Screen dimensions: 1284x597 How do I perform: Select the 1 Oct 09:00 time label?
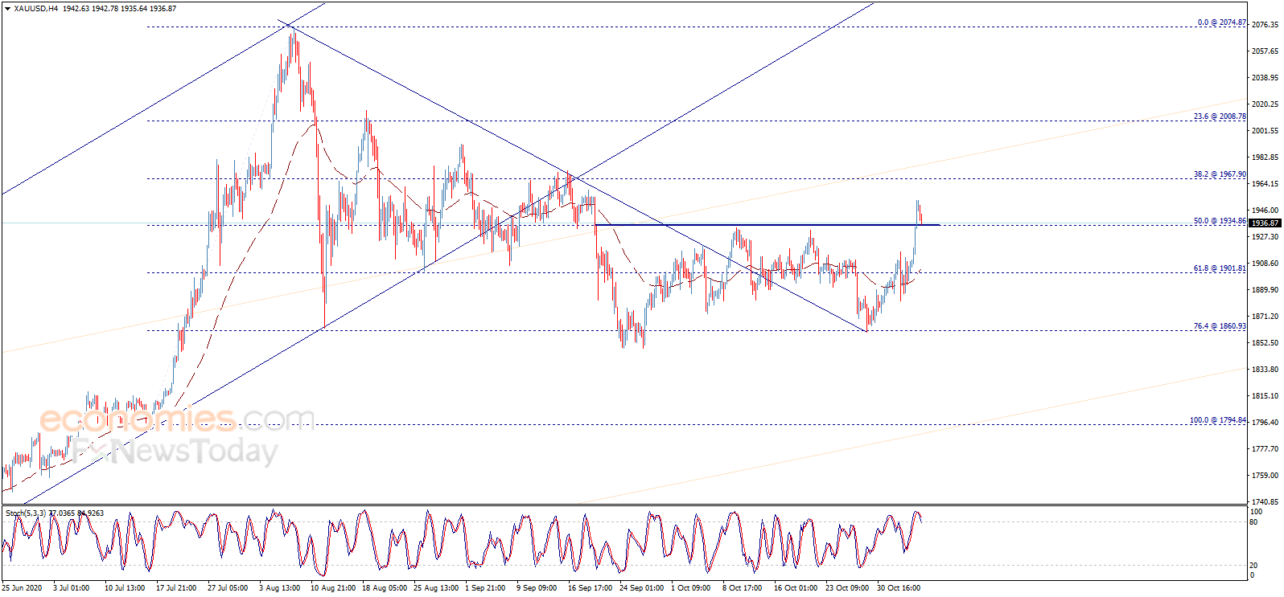[x=691, y=588]
